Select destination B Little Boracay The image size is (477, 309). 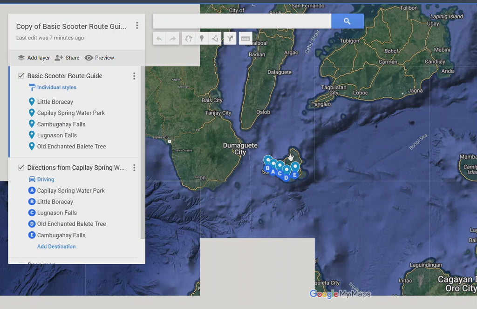55,202
